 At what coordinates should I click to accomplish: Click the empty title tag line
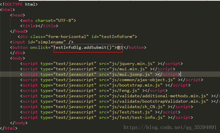(39, 26)
